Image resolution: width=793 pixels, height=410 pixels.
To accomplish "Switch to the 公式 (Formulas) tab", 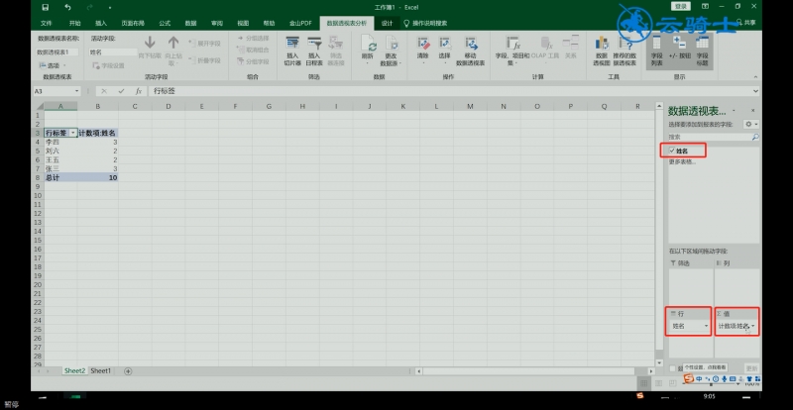I will [x=165, y=23].
